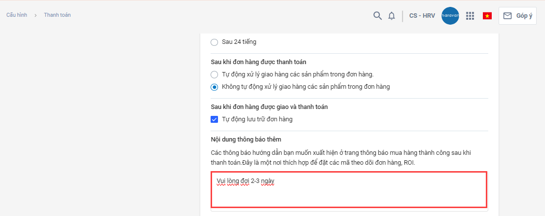This screenshot has height=216, width=545.
Task: Focus the Nội dung thông báo thêm textarea
Action: [x=349, y=189]
